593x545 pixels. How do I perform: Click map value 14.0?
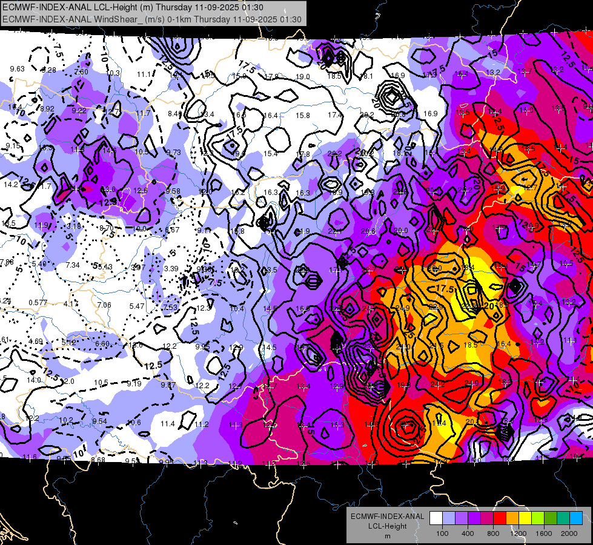point(34,380)
